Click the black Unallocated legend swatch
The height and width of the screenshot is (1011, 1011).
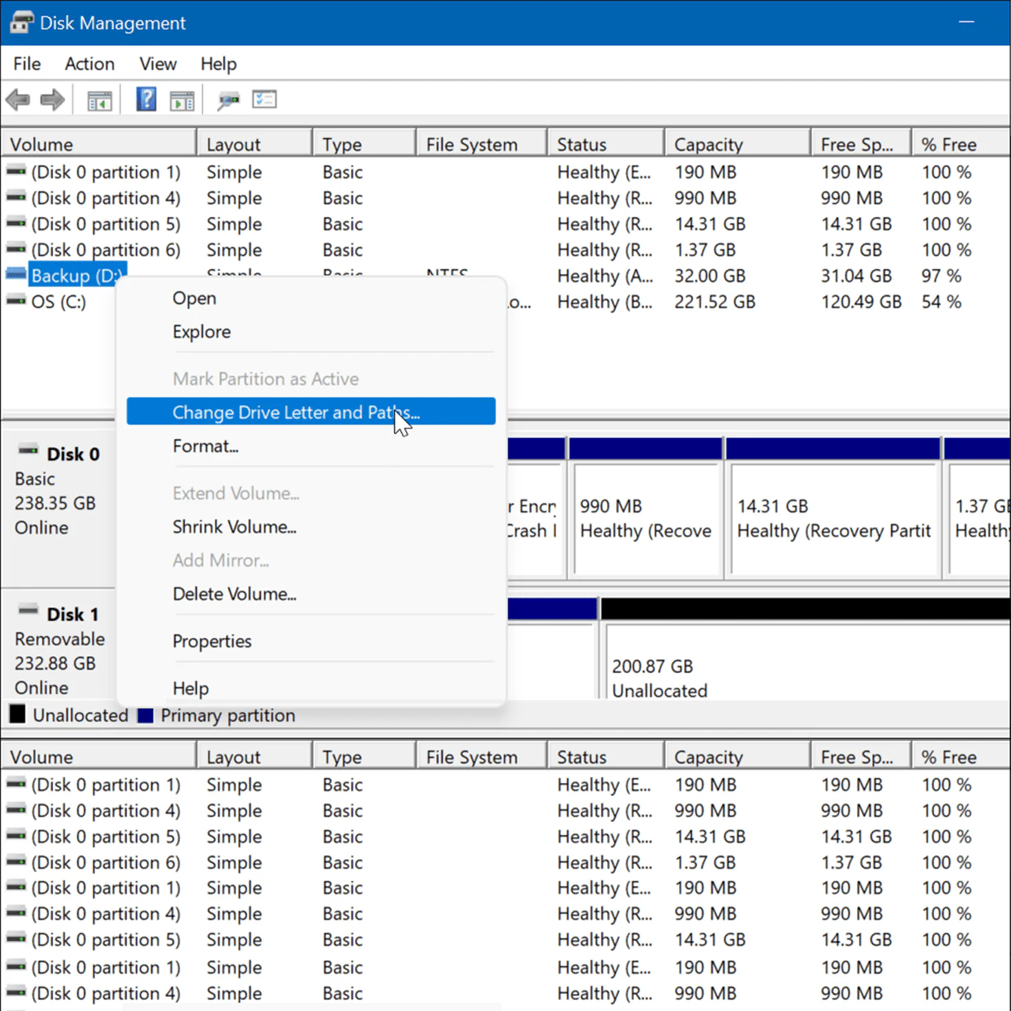17,715
